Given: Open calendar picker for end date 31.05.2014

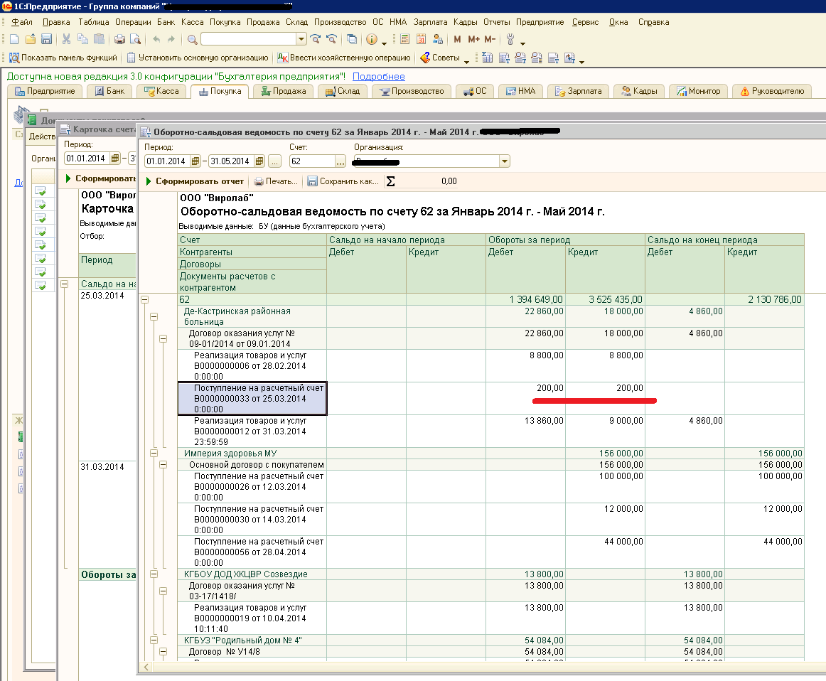Looking at the screenshot, I should pos(259,161).
